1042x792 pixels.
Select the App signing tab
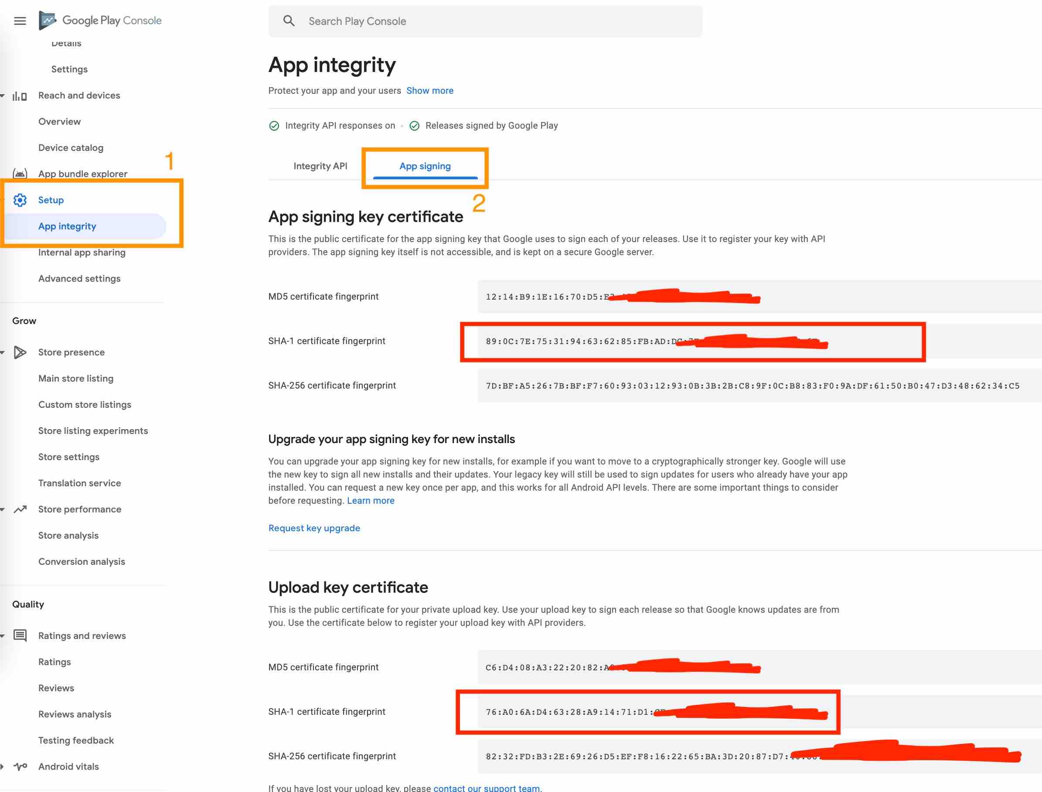pos(425,166)
